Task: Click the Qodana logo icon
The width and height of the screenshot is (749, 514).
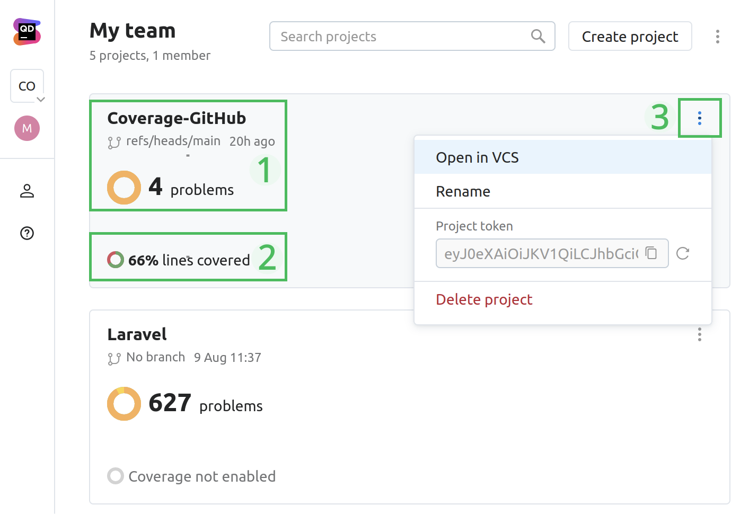Action: click(27, 32)
